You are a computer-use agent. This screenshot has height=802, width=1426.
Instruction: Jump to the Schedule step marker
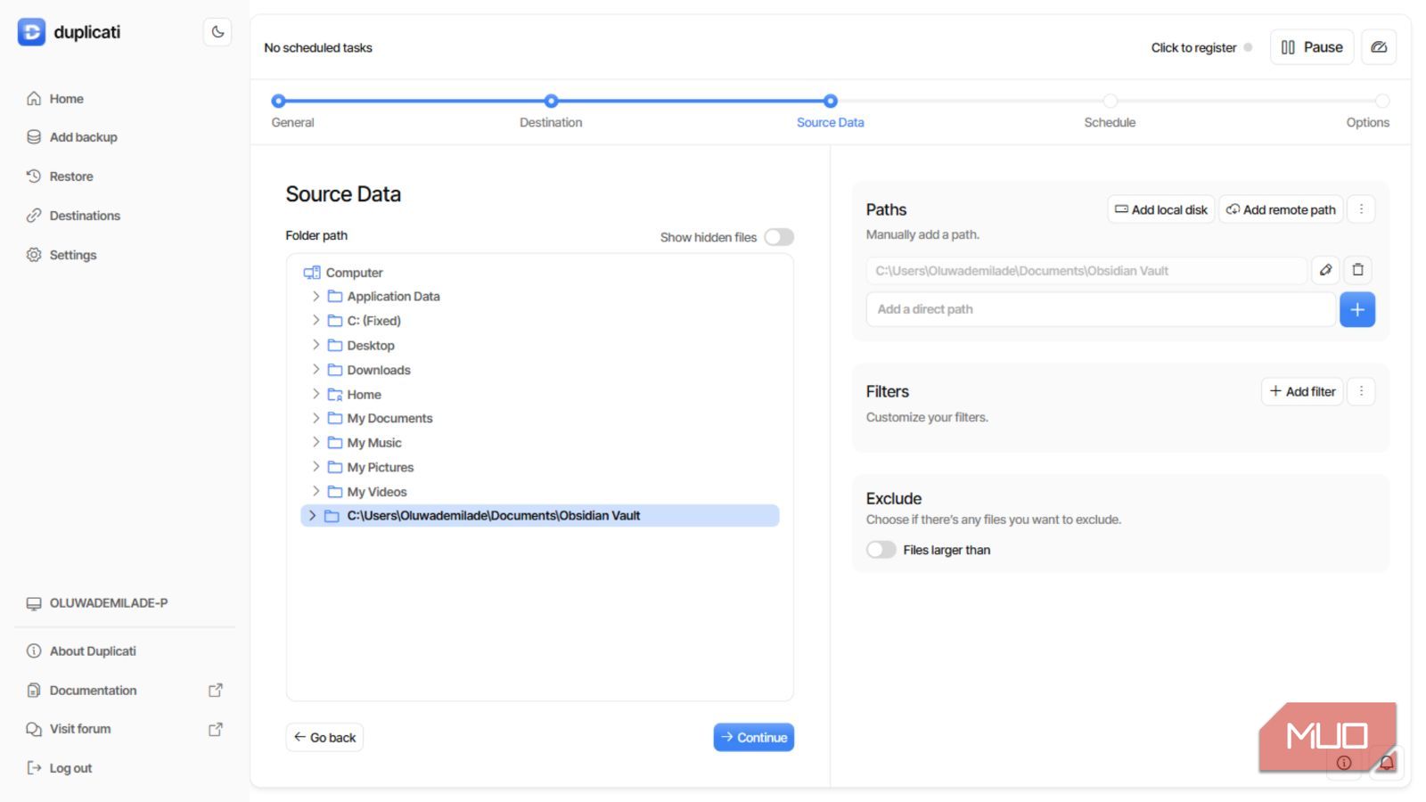[x=1110, y=102]
